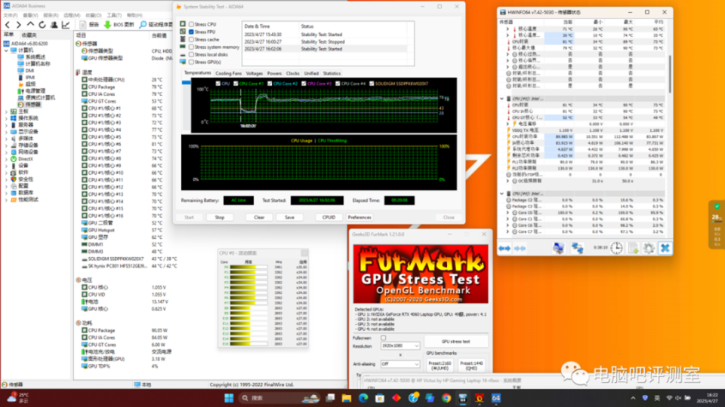Open the graph chart icon in AIDA64 toolbar

click(x=66, y=25)
